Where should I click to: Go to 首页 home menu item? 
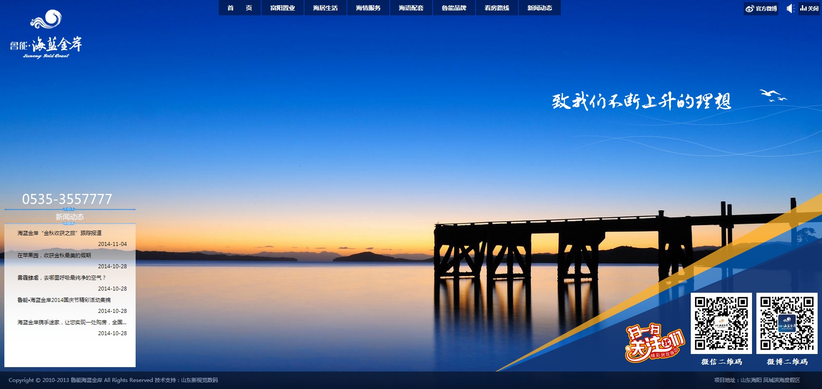[240, 8]
